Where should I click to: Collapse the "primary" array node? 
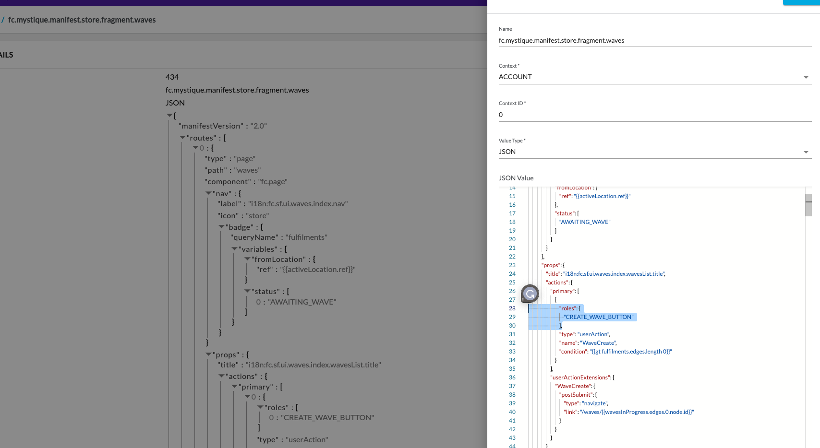tap(234, 387)
